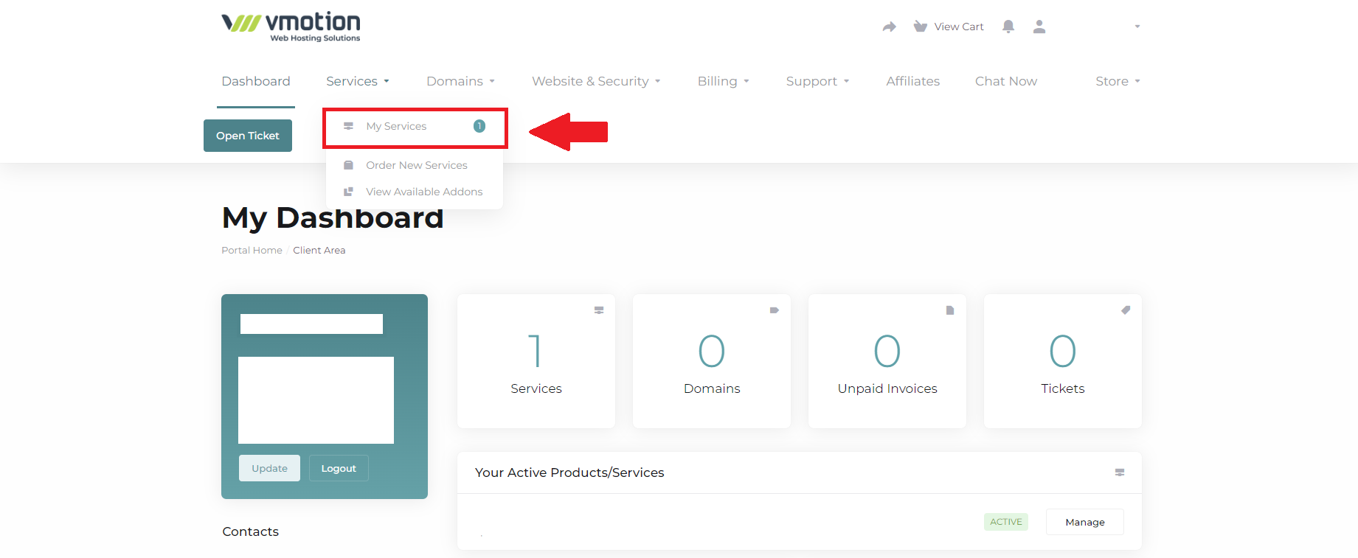Click the My Dashboard title
This screenshot has width=1358, height=558.
tap(333, 218)
